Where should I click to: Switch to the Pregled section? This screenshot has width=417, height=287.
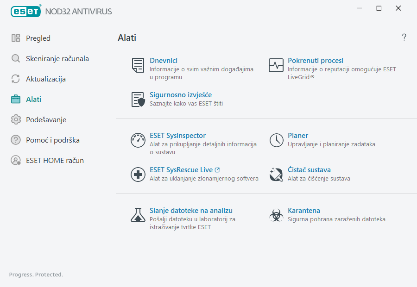click(x=38, y=38)
